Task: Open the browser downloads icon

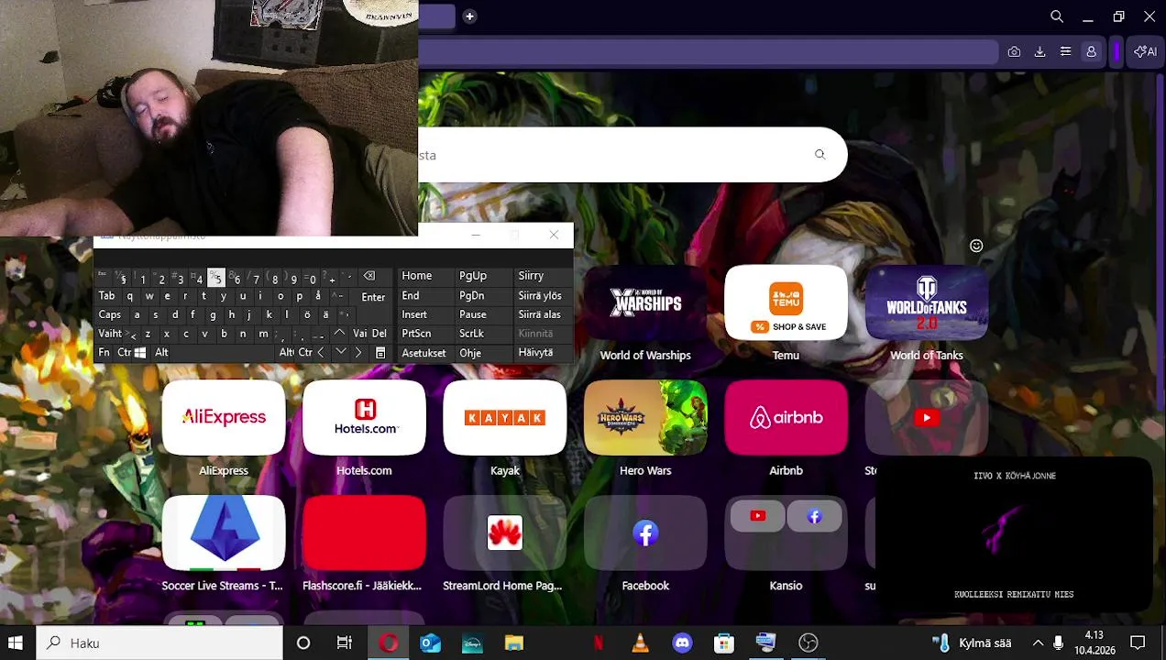Action: (1039, 52)
